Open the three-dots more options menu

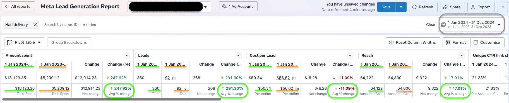[502, 7]
